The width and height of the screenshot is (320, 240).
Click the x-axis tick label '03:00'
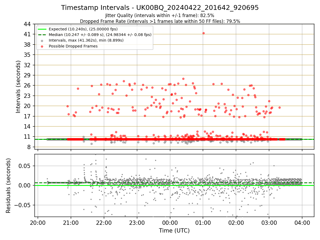click(x=269, y=223)
